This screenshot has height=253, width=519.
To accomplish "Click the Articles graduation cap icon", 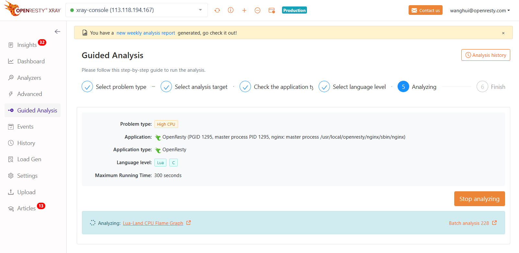I will pos(11,209).
